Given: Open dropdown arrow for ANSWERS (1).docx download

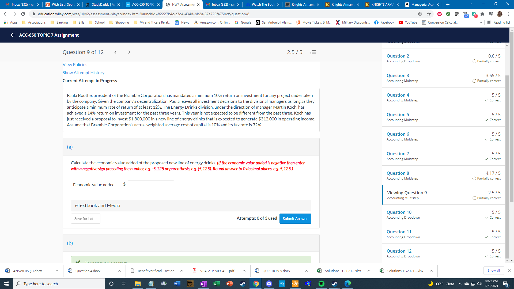Looking at the screenshot, I should (57, 271).
